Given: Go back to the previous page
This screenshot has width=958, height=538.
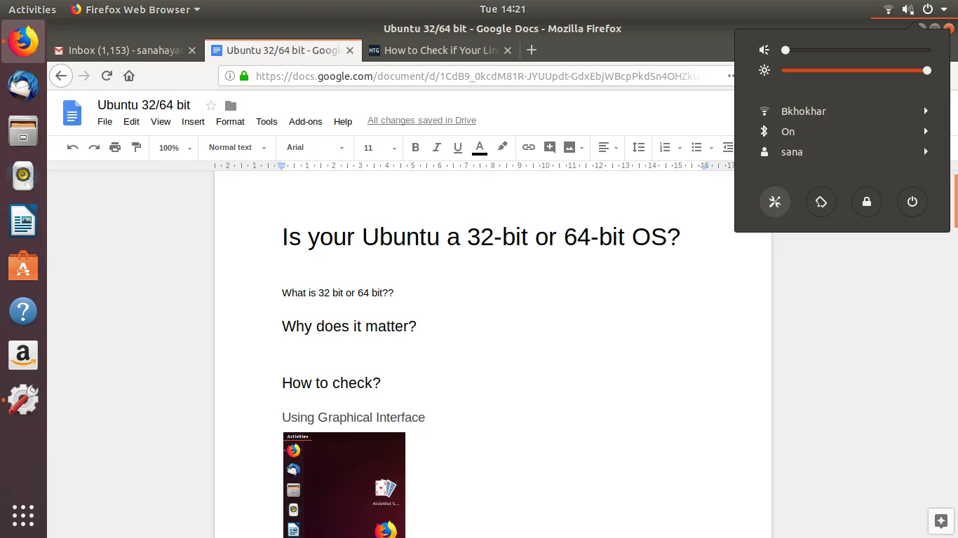Looking at the screenshot, I should [x=61, y=76].
